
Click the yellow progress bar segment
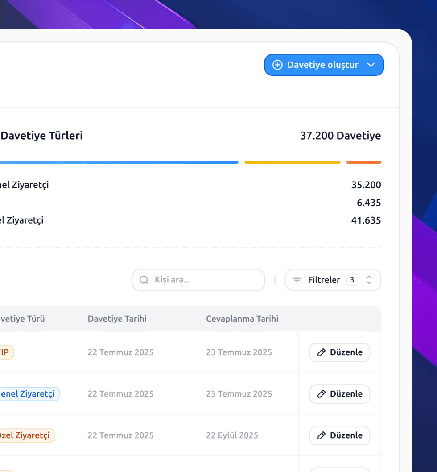(292, 162)
